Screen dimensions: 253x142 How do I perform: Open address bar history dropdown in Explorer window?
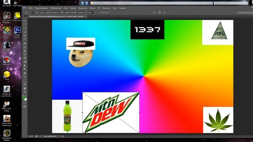point(208,3)
